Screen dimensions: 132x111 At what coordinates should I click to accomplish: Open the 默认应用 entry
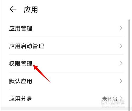(x=66, y=81)
